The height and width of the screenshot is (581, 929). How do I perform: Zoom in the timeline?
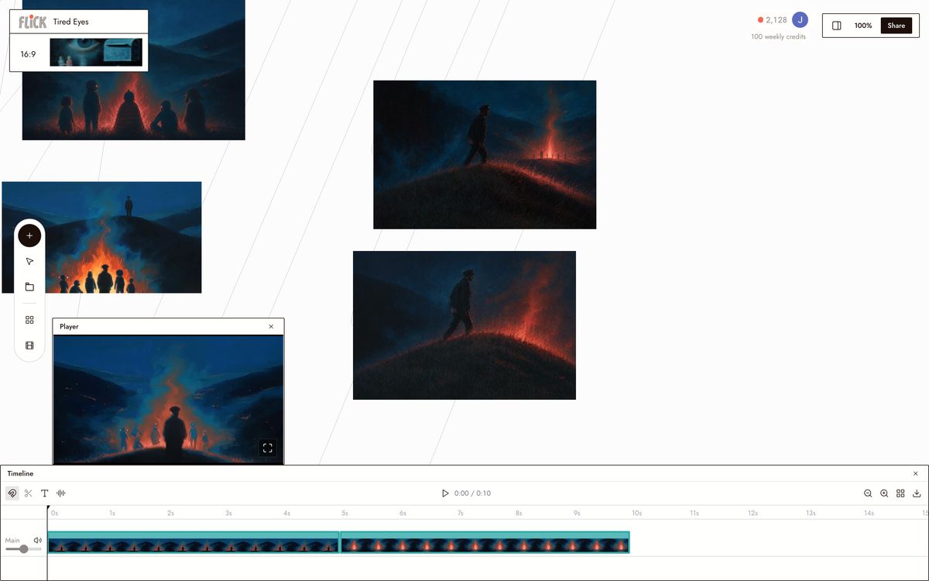point(884,493)
